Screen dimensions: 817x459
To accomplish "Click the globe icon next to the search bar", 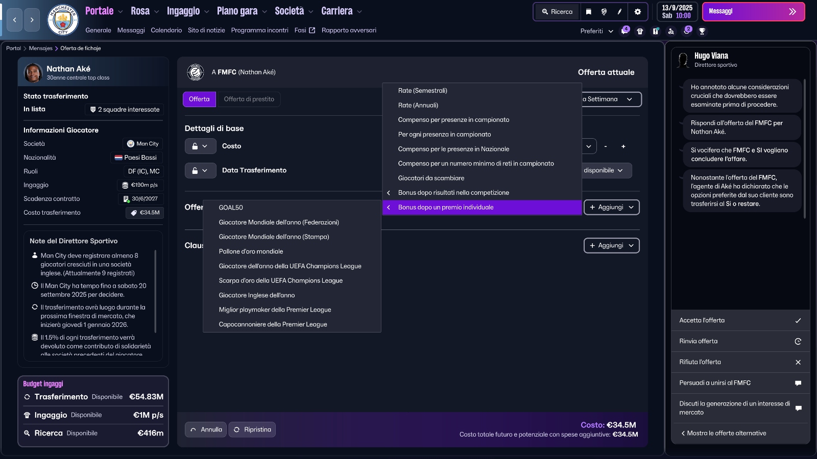I will click(605, 12).
